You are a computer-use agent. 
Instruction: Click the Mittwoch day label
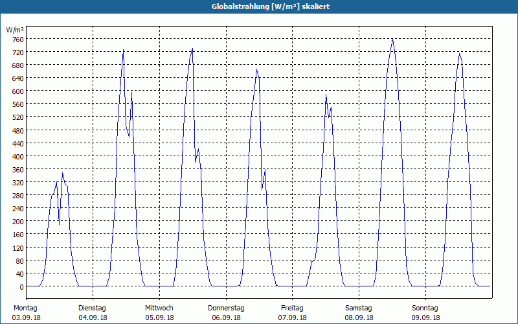point(159,308)
